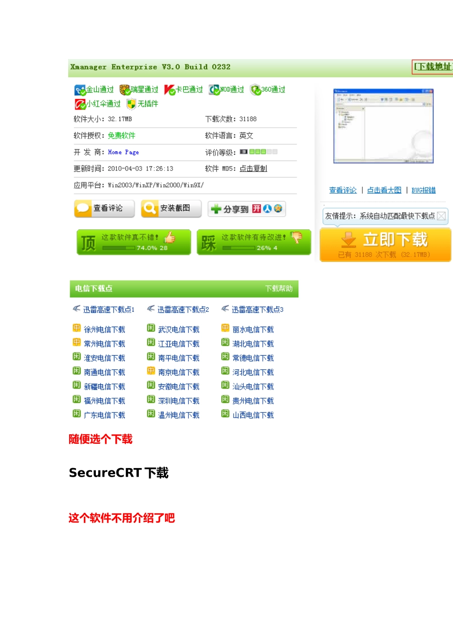The image size is (453, 640).
Task: Click 河北电信下载 link
Action: [x=253, y=372]
